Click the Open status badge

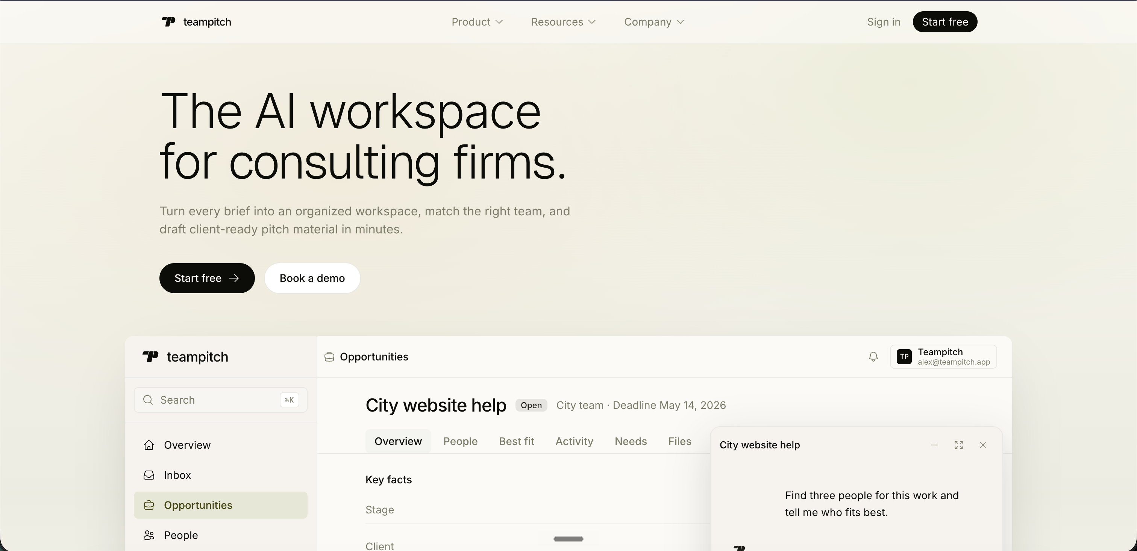(x=531, y=405)
